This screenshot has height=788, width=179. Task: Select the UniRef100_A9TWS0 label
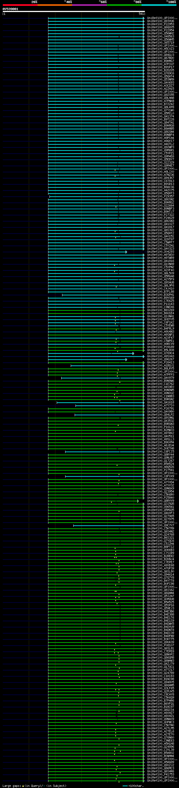click(161, 255)
